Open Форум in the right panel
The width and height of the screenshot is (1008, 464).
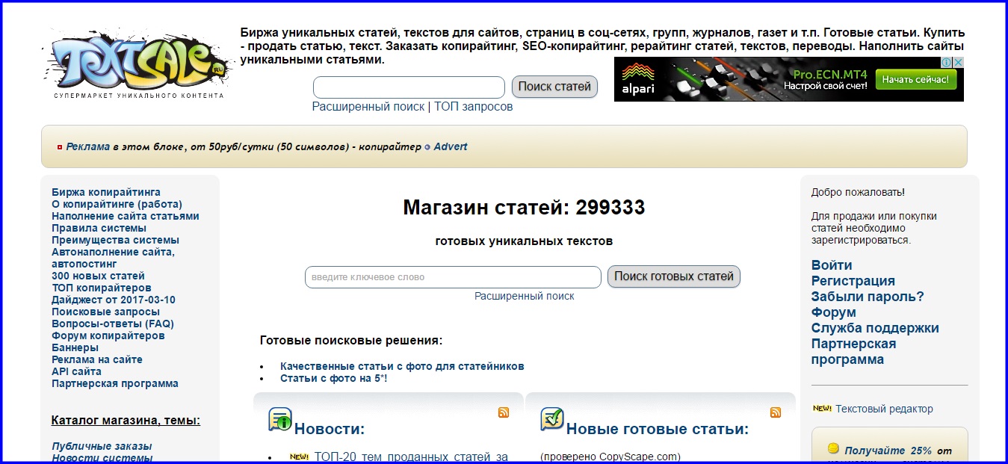[x=834, y=312]
